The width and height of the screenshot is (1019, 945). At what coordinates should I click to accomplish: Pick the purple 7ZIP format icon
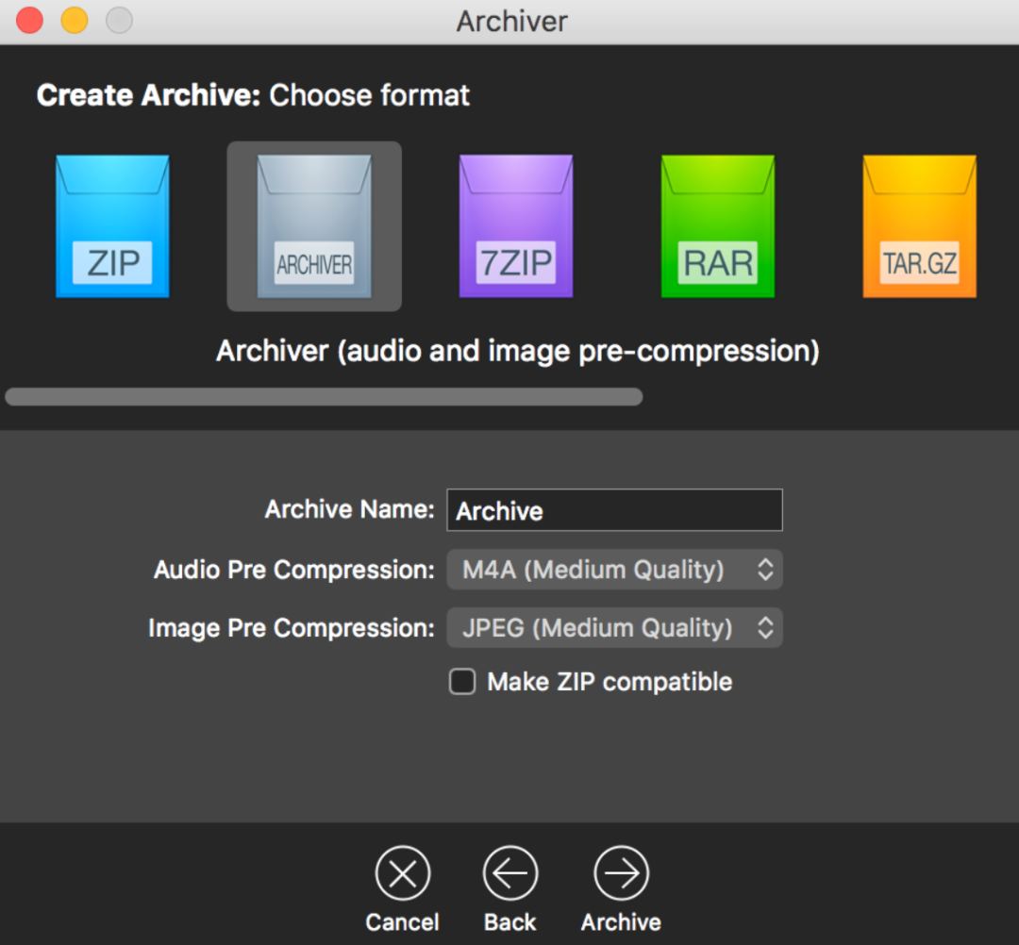click(516, 226)
